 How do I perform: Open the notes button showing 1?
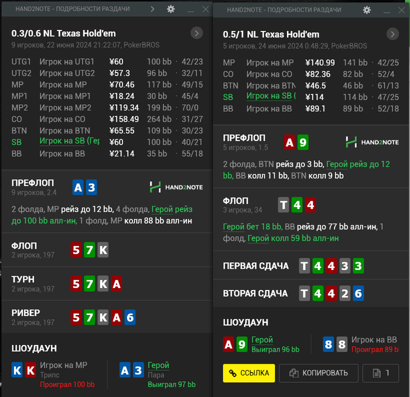click(x=381, y=373)
